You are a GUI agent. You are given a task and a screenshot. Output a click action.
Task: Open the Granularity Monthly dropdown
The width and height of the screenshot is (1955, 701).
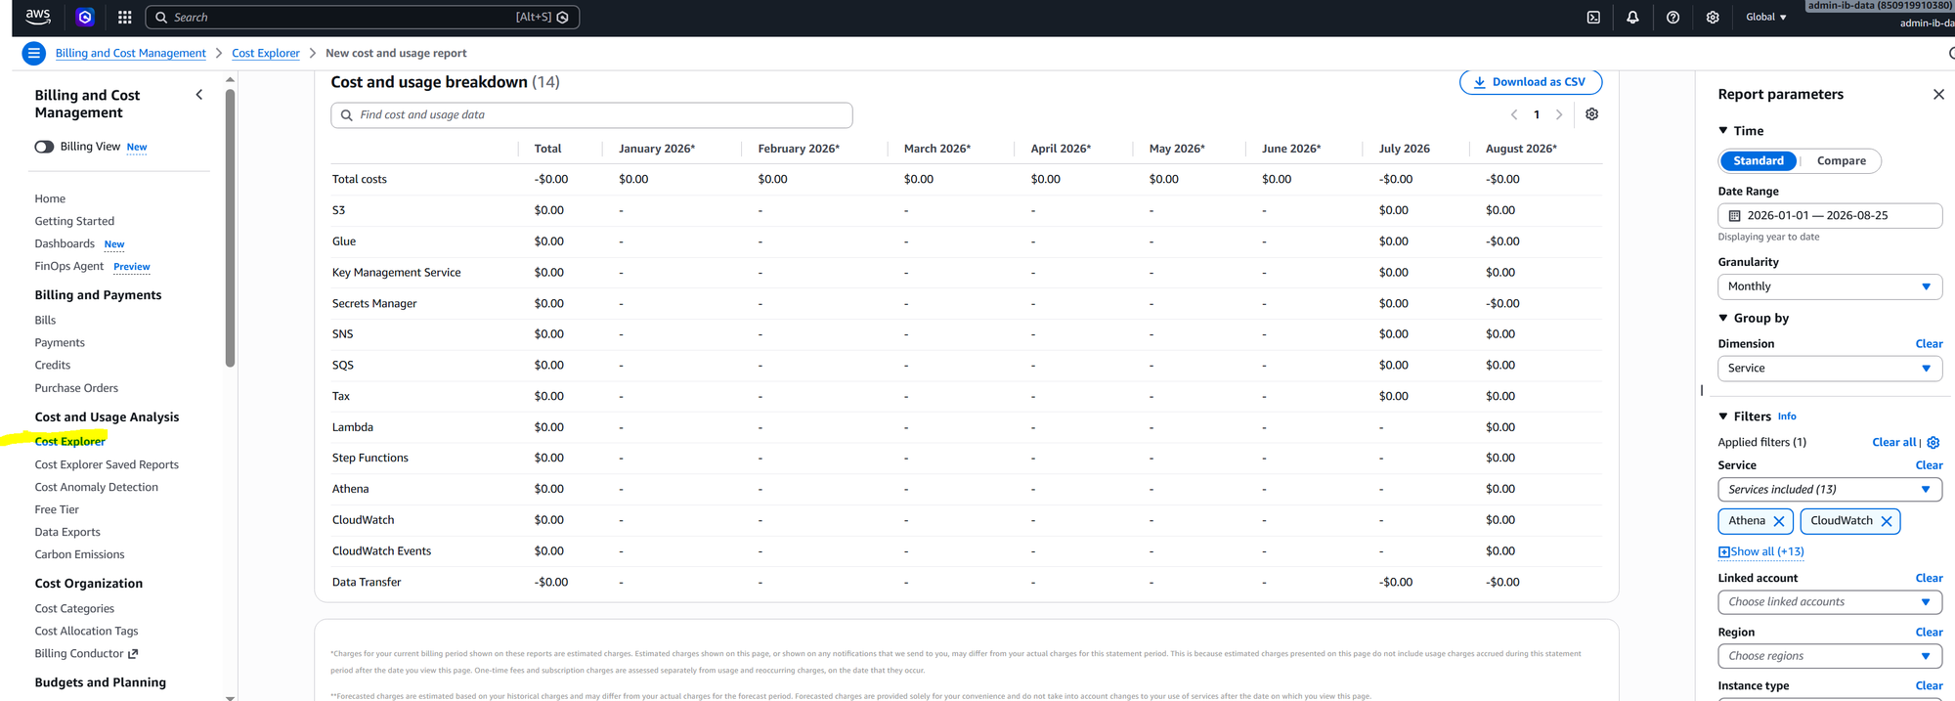1829,286
